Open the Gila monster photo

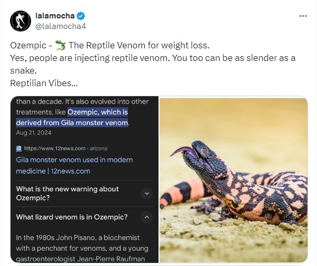233,180
